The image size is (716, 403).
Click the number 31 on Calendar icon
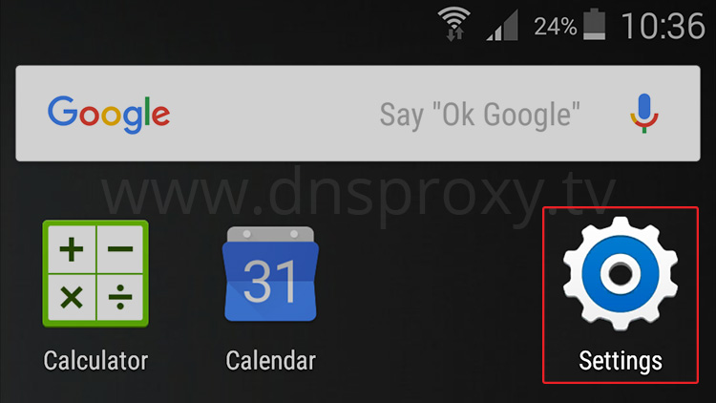click(270, 282)
